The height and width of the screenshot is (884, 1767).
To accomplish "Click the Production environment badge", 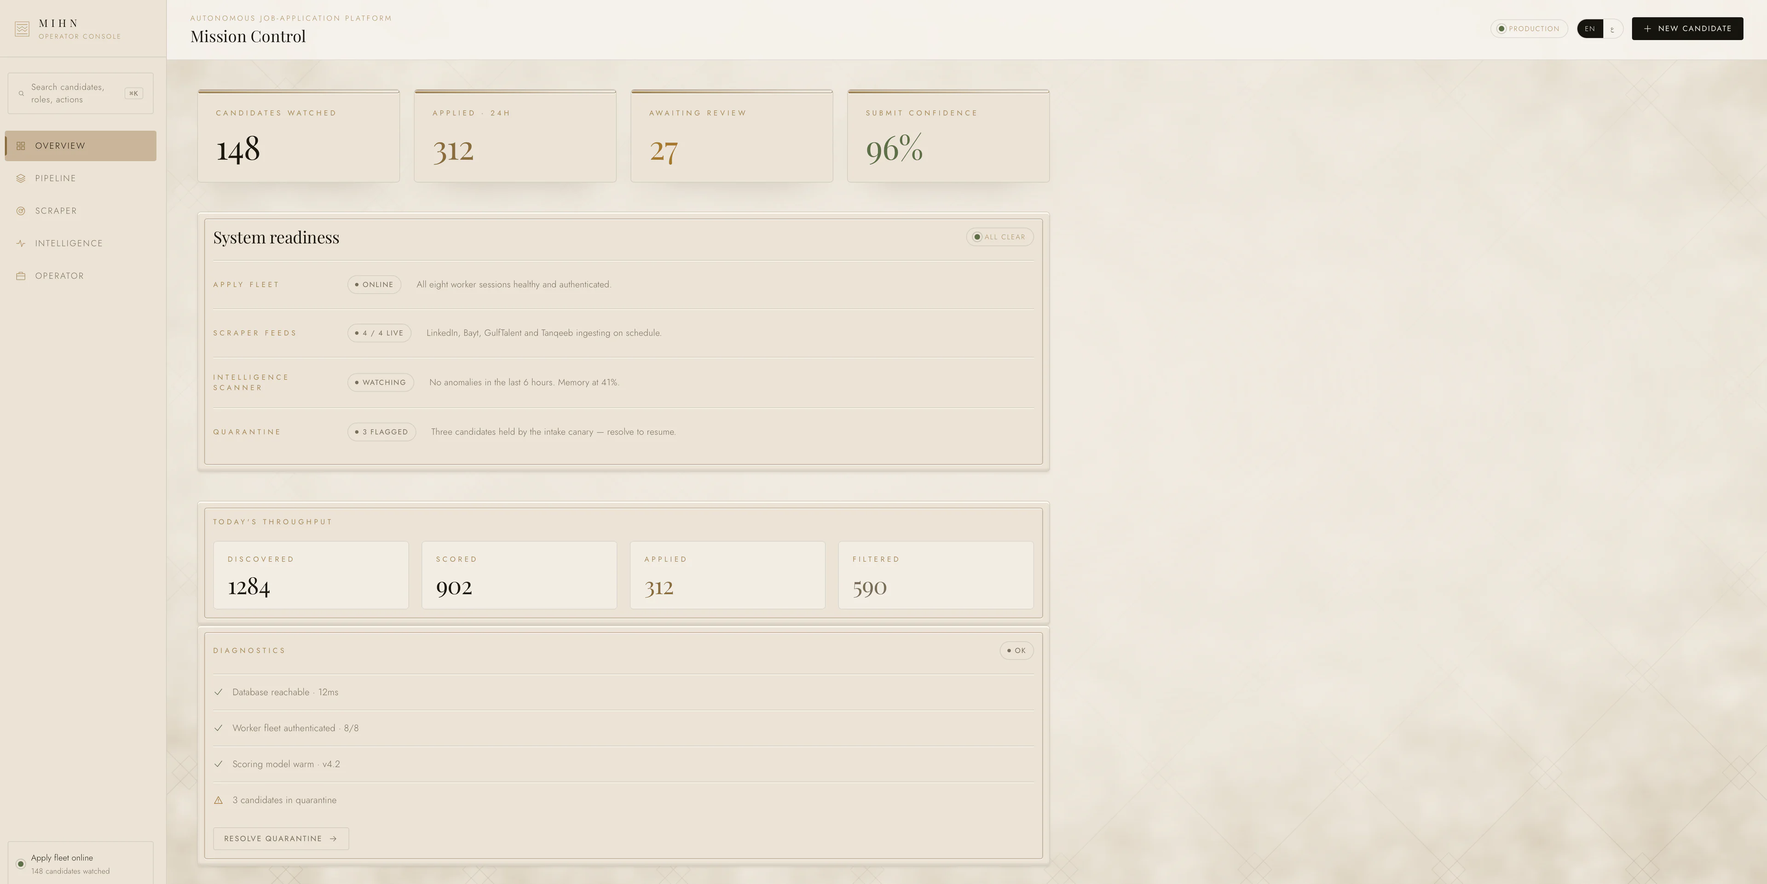I will 1529,29.
